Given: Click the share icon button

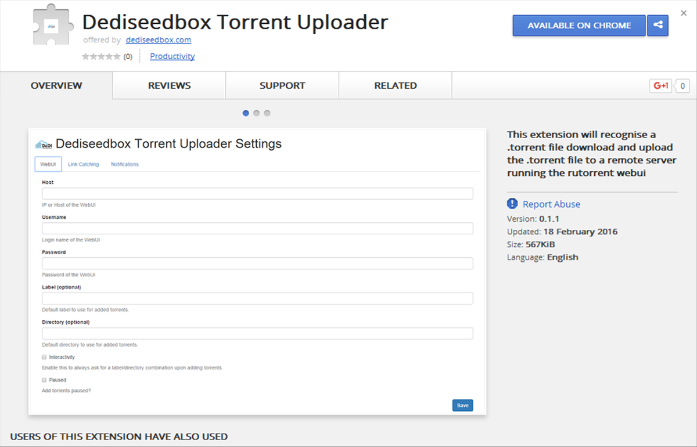Looking at the screenshot, I should [x=658, y=26].
